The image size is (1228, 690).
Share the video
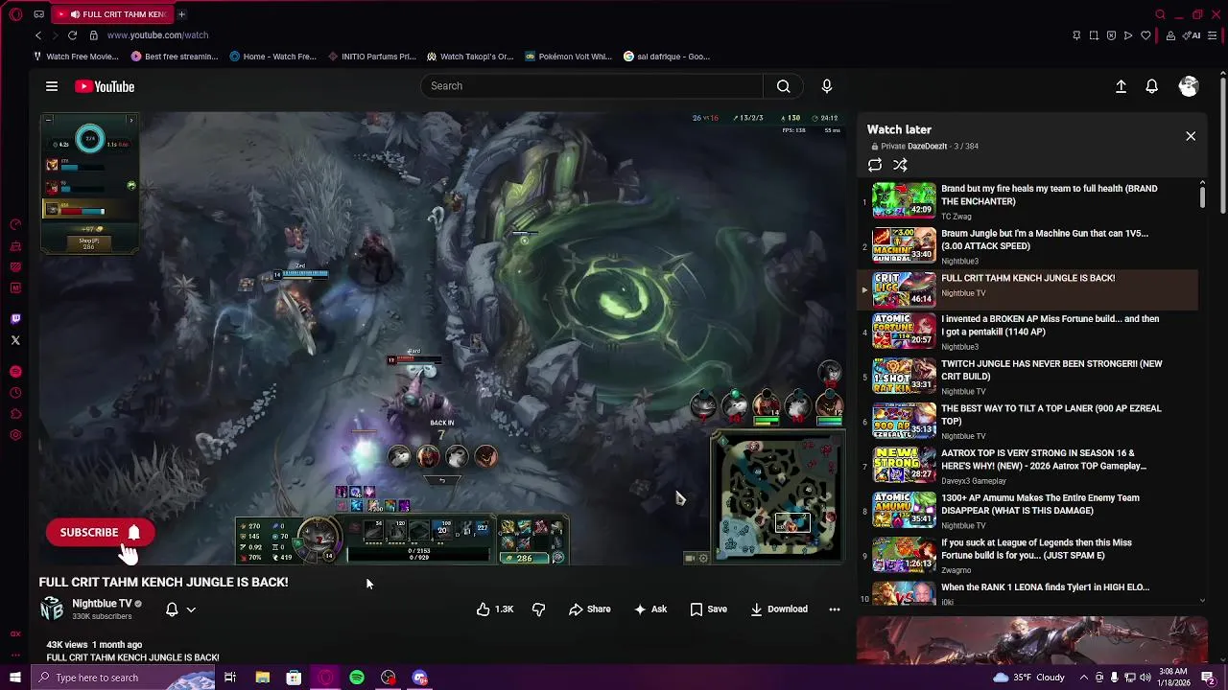pyautogui.click(x=589, y=609)
